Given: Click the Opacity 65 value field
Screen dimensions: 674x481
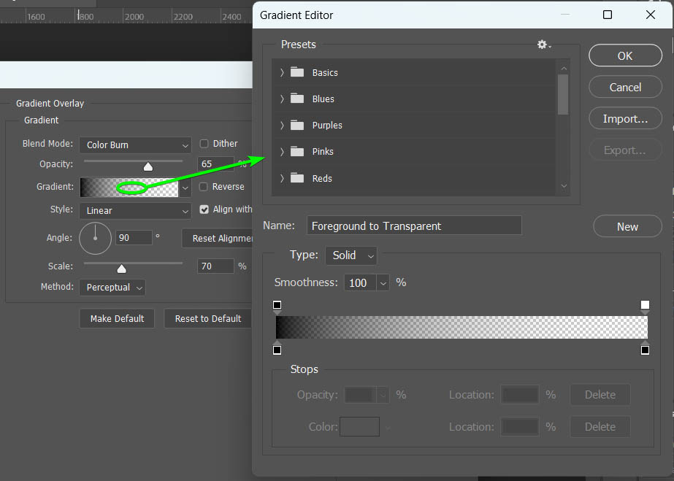Looking at the screenshot, I should tap(215, 164).
